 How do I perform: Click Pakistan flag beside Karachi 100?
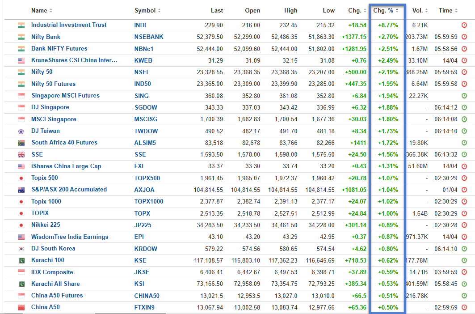coord(21,261)
